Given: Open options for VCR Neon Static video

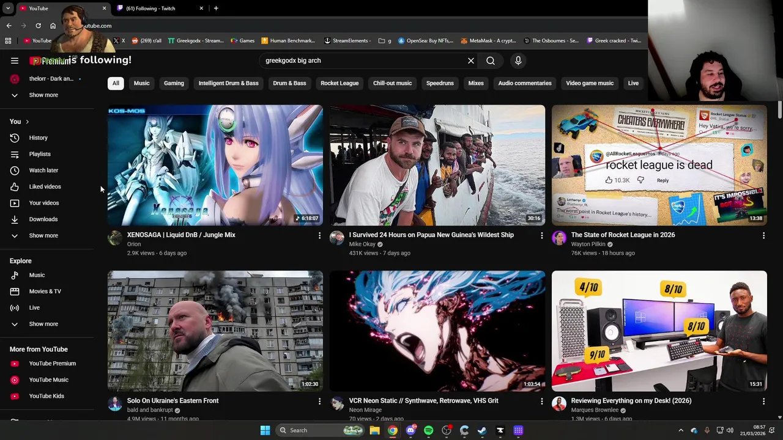Looking at the screenshot, I should click(x=541, y=401).
